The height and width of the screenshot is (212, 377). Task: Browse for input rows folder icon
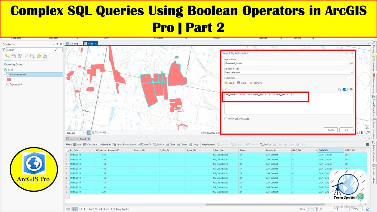point(351,63)
